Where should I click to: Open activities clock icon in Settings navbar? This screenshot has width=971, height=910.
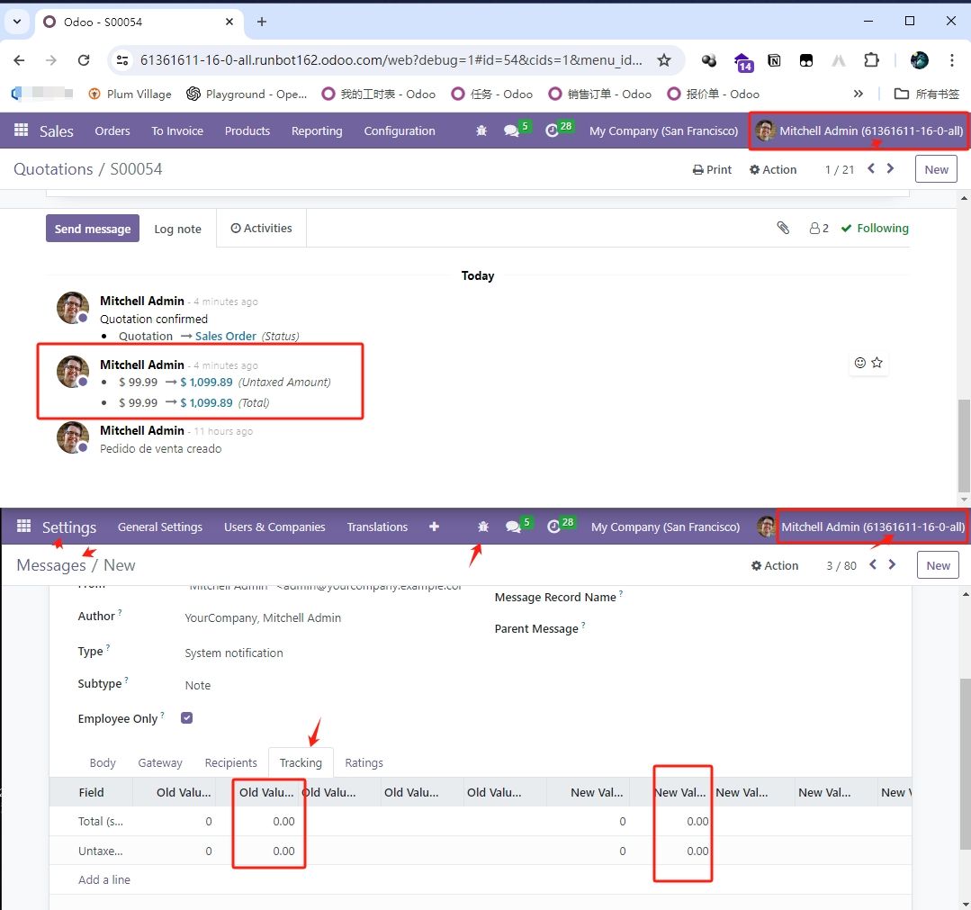tap(553, 527)
